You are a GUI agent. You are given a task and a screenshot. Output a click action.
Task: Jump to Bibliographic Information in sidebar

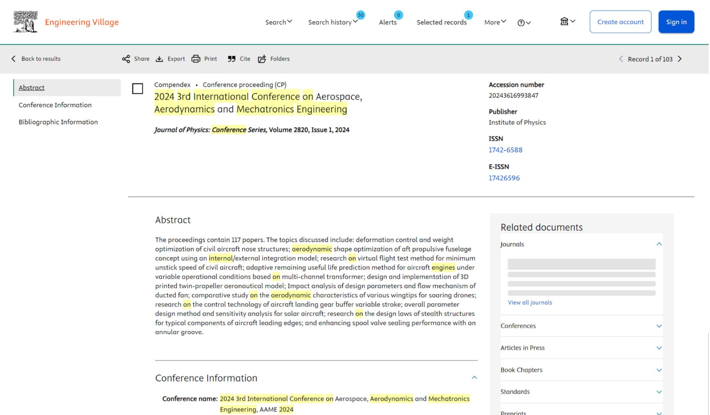58,122
